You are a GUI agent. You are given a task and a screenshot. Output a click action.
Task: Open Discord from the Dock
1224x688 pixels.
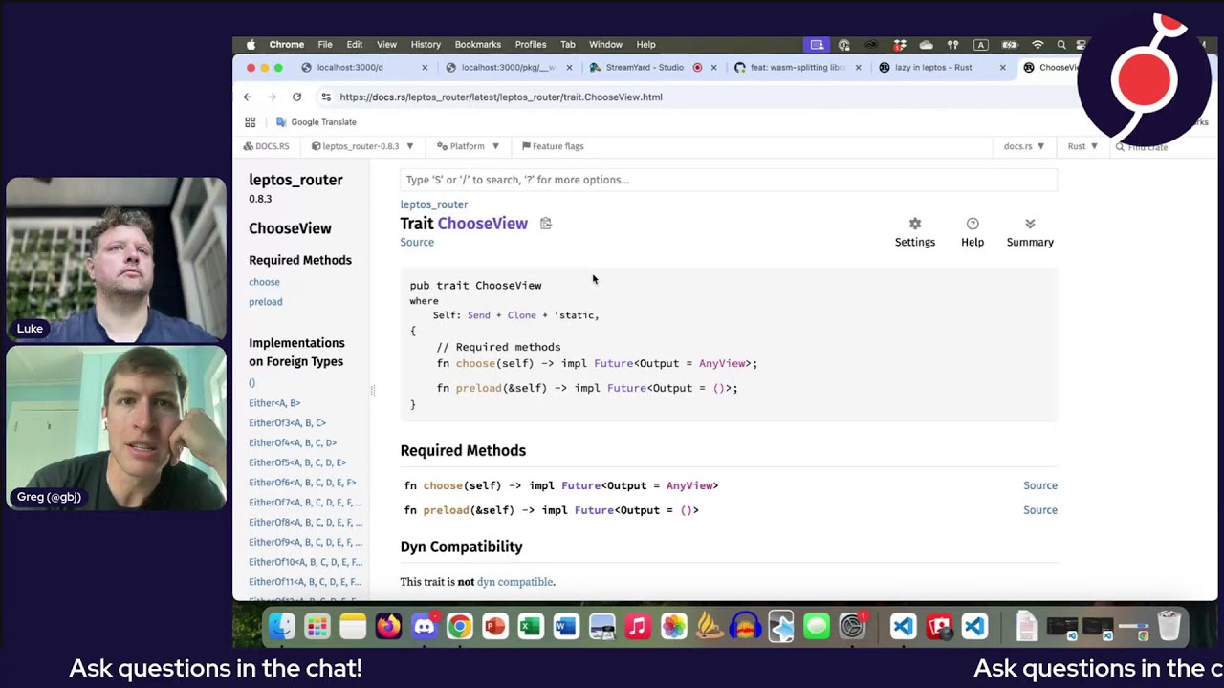tap(425, 627)
